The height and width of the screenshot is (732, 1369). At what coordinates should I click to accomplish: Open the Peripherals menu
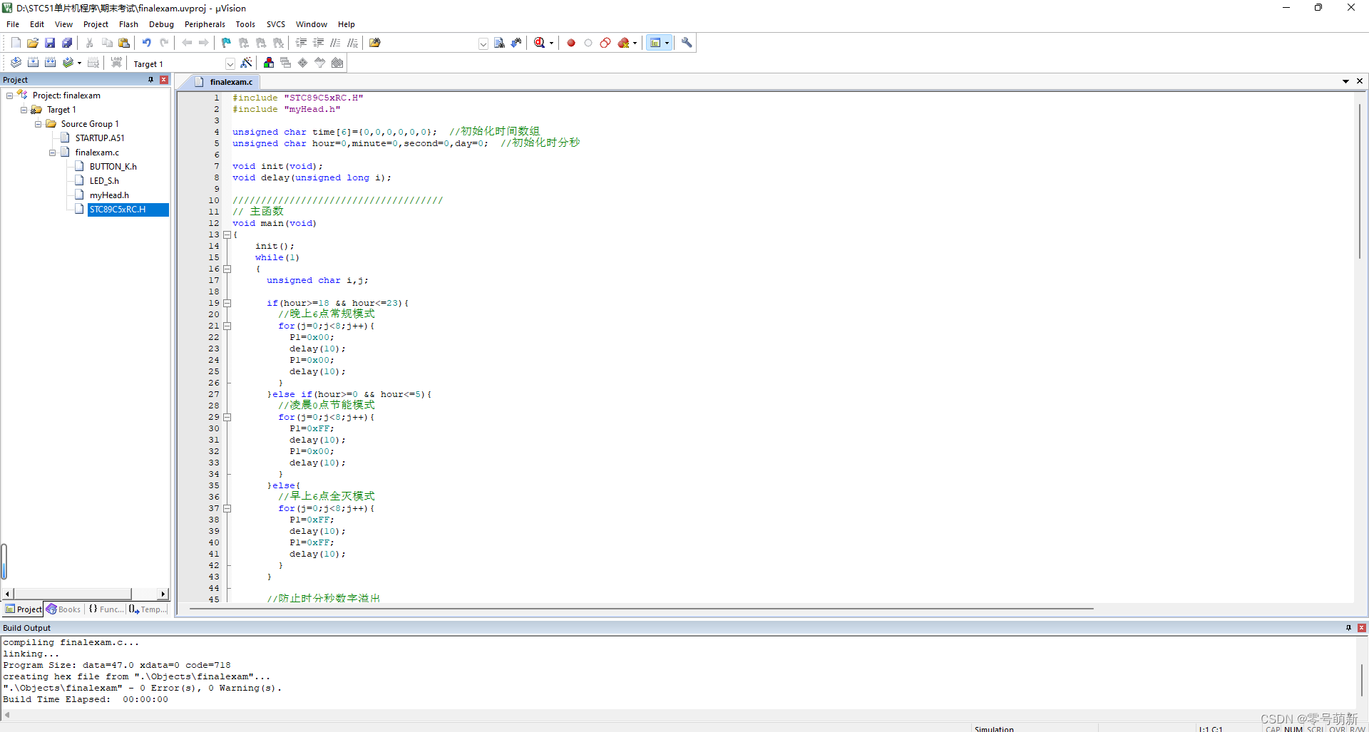pyautogui.click(x=205, y=24)
